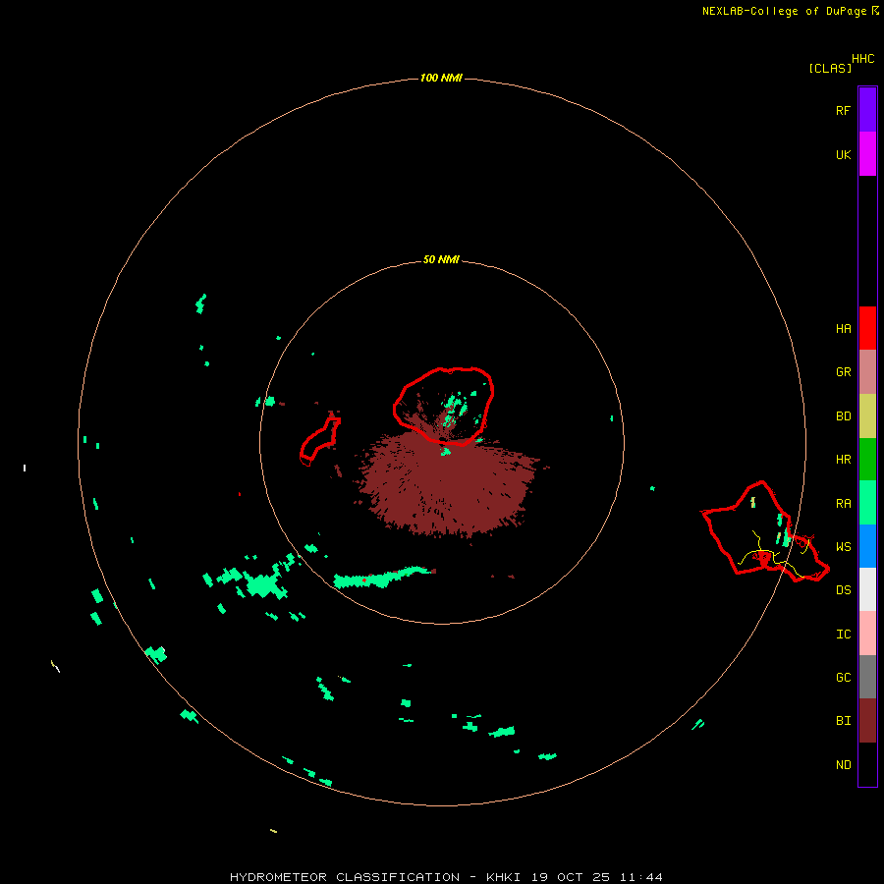The image size is (884, 884).
Task: Click the BI brown legend swatch
Action: coord(867,721)
